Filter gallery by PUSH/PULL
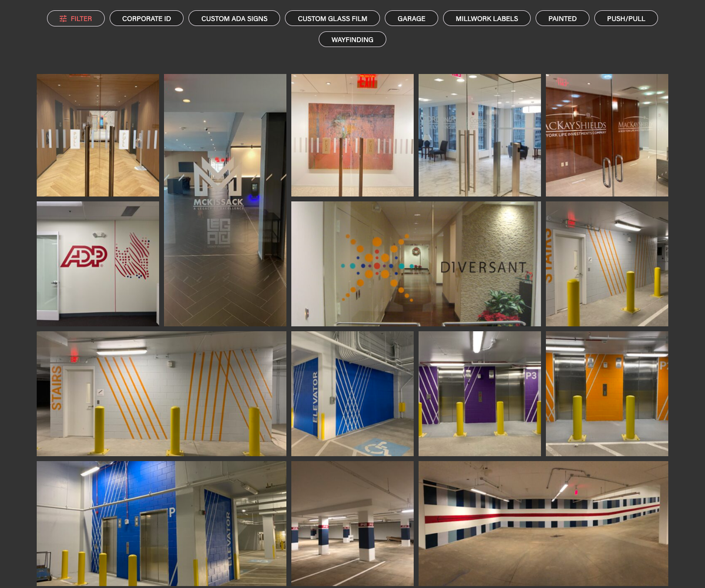Image resolution: width=705 pixels, height=588 pixels. (x=626, y=19)
